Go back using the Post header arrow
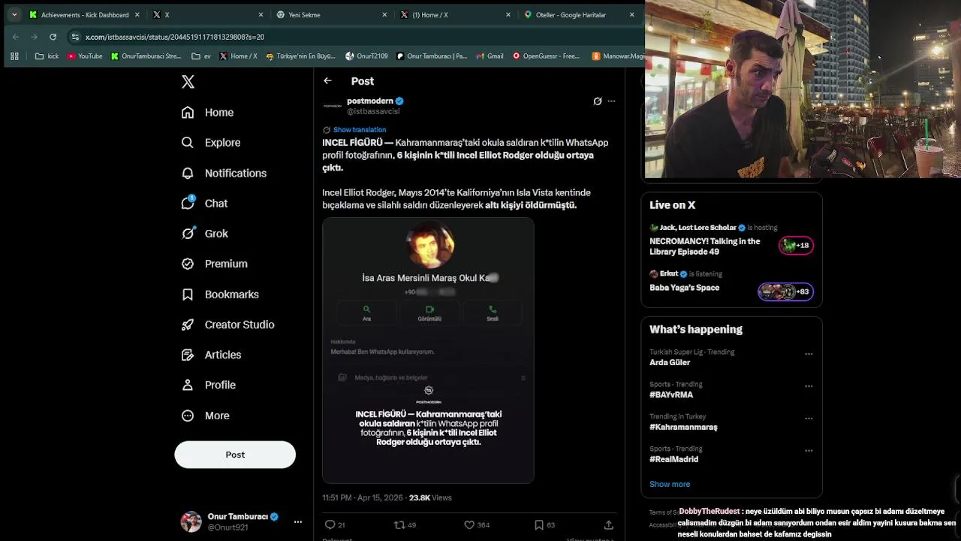Image resolution: width=961 pixels, height=541 pixels. [x=327, y=81]
